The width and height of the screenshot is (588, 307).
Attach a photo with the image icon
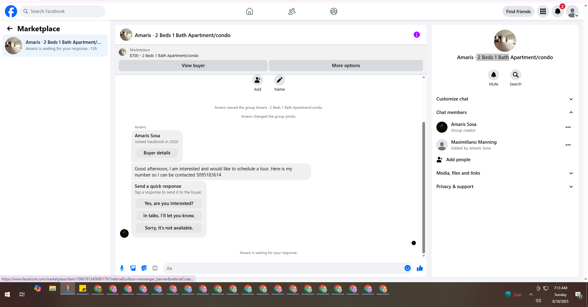pyautogui.click(x=133, y=268)
